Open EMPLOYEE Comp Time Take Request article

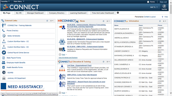(82, 75)
